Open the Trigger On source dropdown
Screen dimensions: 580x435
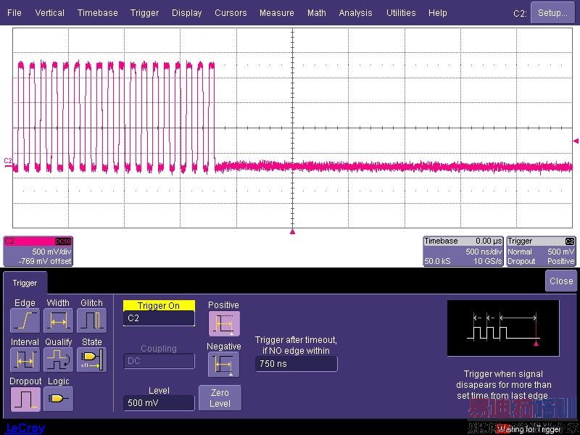[159, 318]
